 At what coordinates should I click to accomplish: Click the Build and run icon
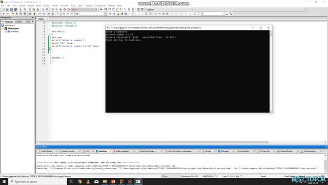(60, 9)
